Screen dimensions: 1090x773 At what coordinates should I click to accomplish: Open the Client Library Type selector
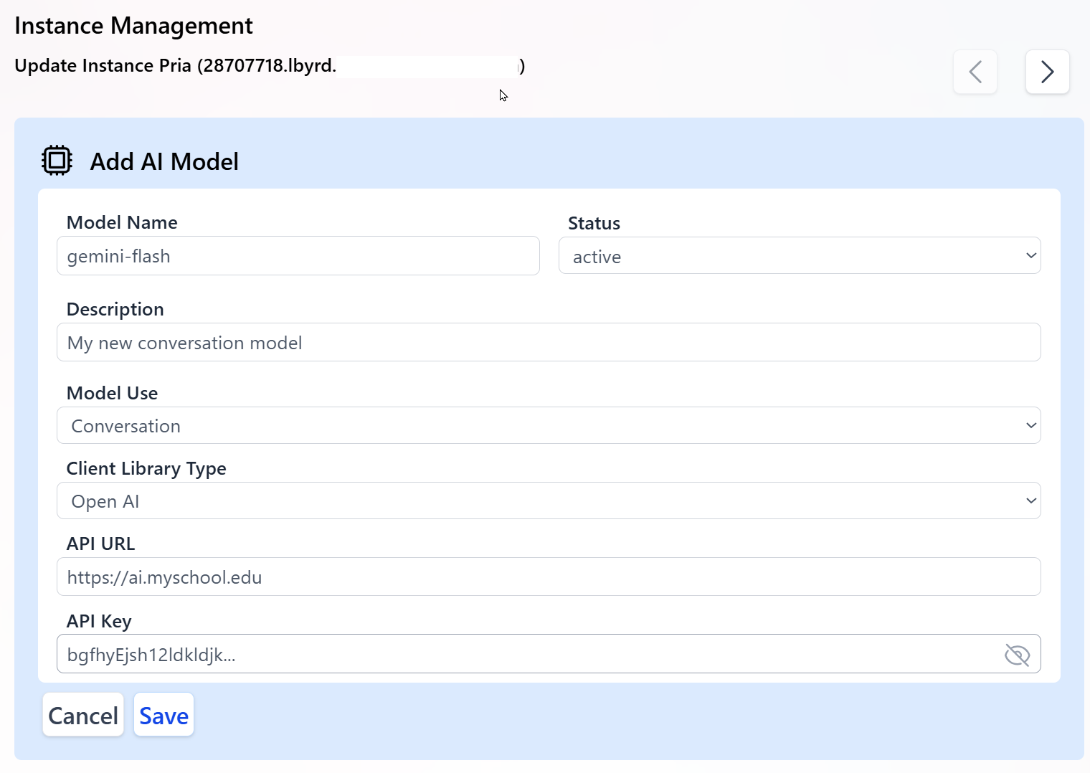click(548, 501)
